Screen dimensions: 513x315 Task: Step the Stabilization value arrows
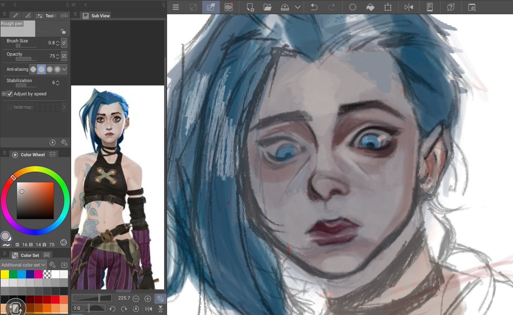[x=58, y=83]
